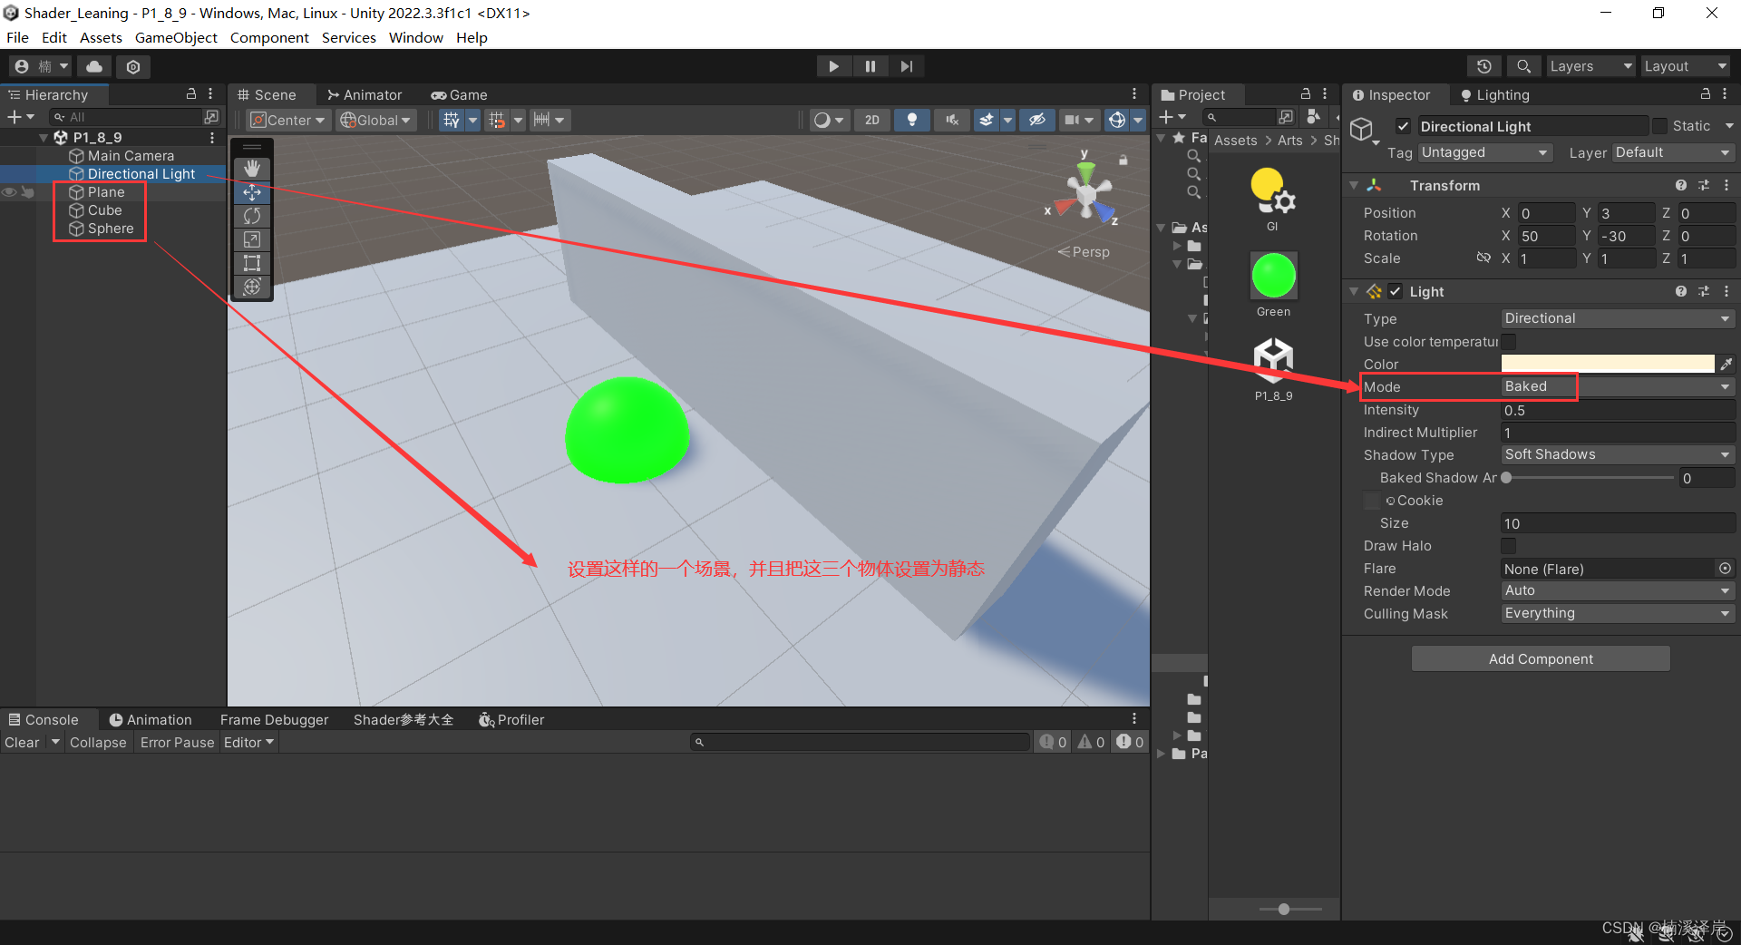Select the Rotate tool
The image size is (1741, 945).
click(251, 216)
